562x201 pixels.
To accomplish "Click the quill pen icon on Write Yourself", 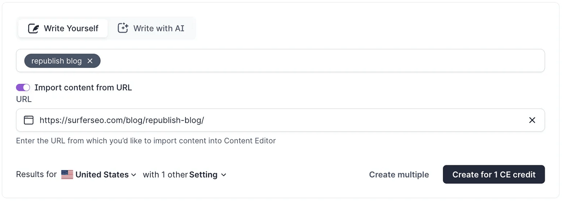I will (x=33, y=29).
